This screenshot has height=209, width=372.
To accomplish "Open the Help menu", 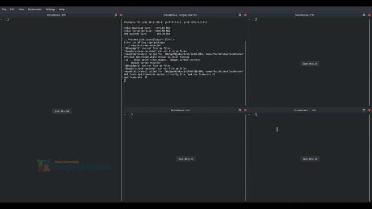I will point(62,9).
